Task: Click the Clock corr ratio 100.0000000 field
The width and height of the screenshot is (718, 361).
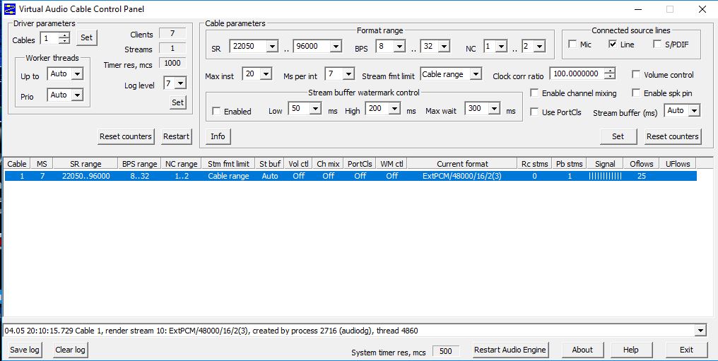Action: (x=577, y=73)
